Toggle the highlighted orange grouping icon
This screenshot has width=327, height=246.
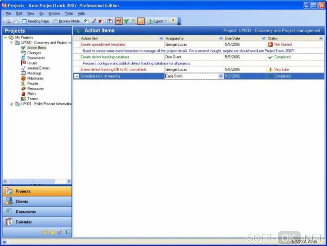tap(119, 21)
